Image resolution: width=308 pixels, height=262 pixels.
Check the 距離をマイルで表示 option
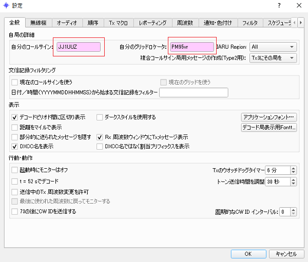14,127
